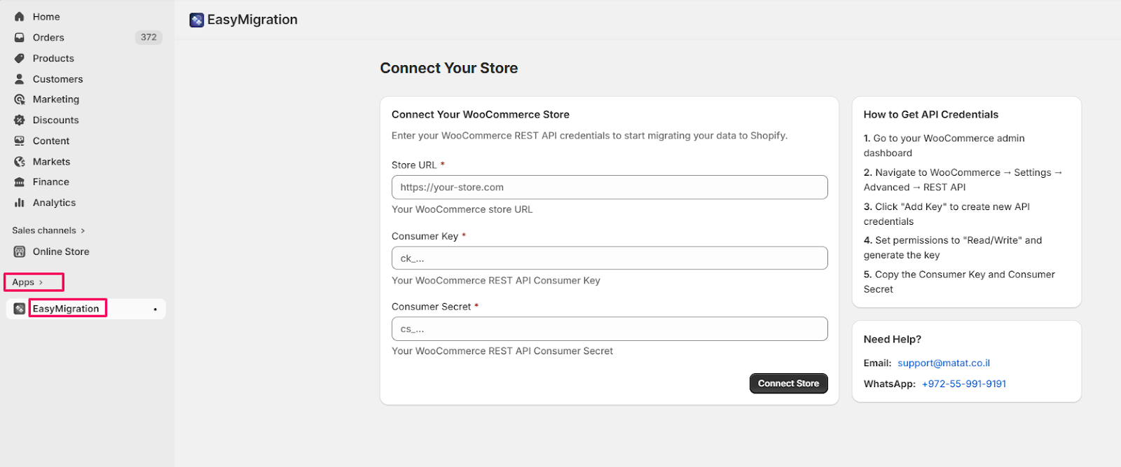Click the Customers person icon
The image size is (1121, 467).
point(20,79)
